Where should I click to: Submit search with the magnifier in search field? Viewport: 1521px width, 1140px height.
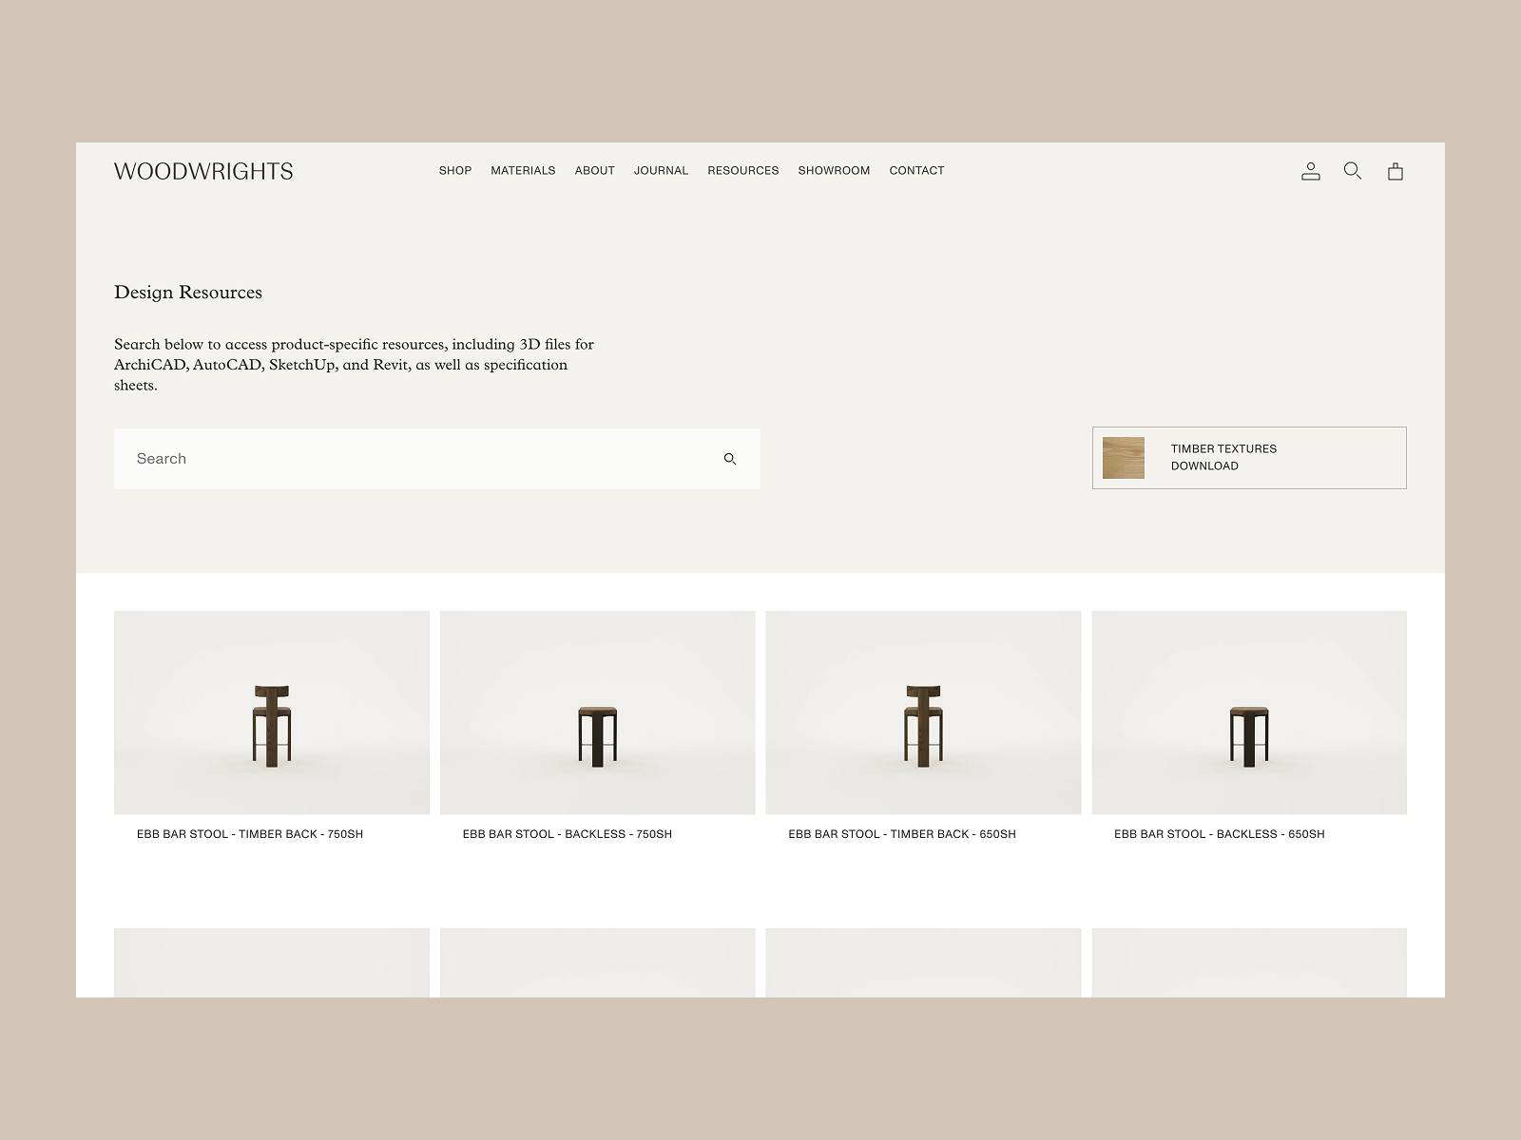pos(730,459)
